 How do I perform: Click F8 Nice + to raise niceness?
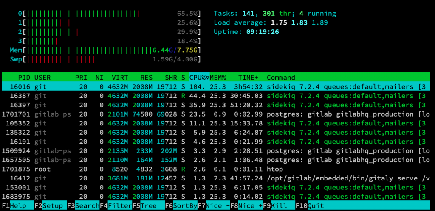(246, 206)
